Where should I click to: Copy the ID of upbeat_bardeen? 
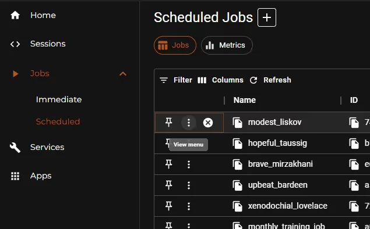pyautogui.click(x=354, y=185)
